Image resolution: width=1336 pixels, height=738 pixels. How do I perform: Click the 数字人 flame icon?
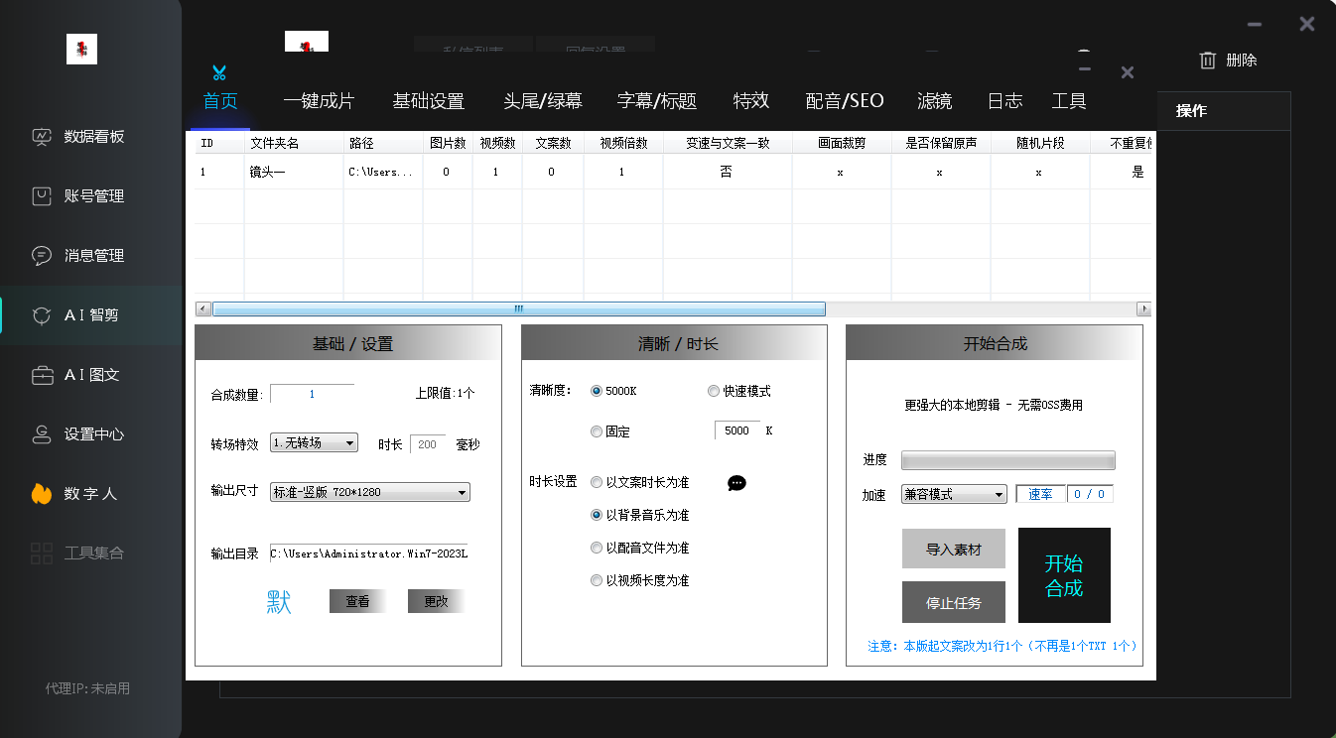coord(42,494)
